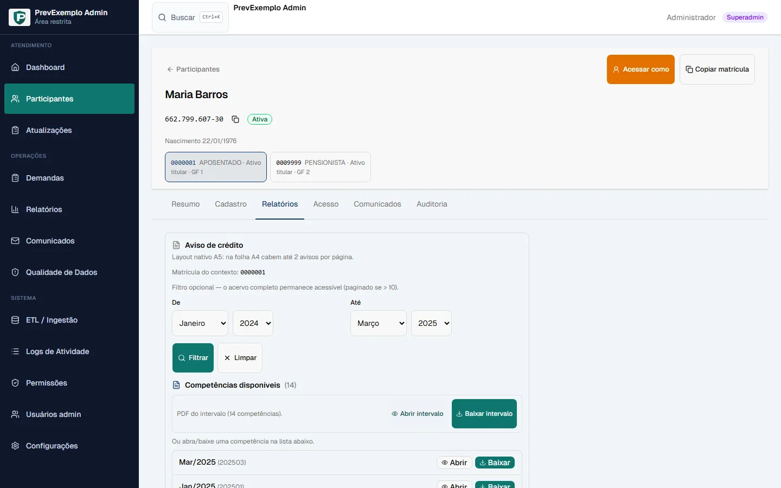Open Comunicados in the sidebar
781x488 pixels.
point(69,241)
